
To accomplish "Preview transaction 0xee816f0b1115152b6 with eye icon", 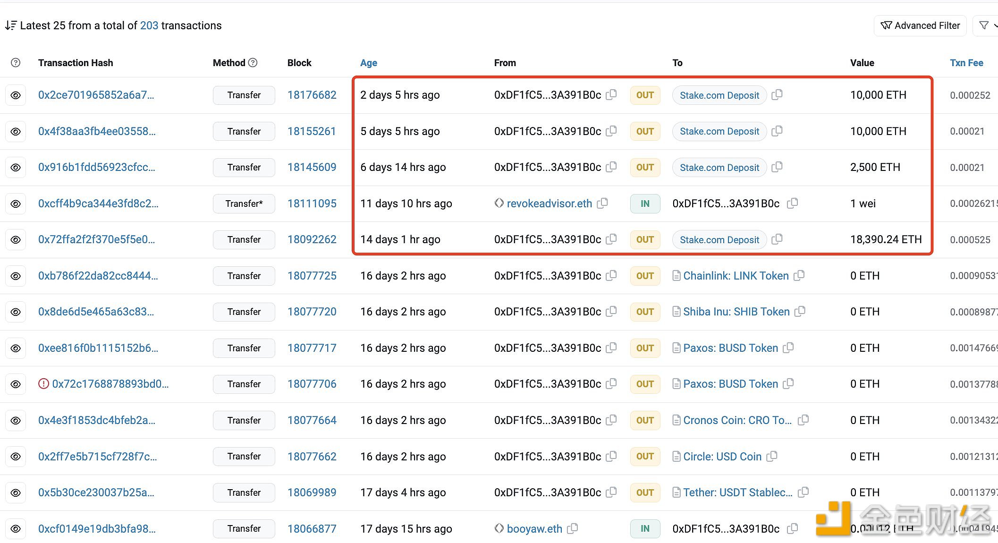I will click(x=16, y=348).
